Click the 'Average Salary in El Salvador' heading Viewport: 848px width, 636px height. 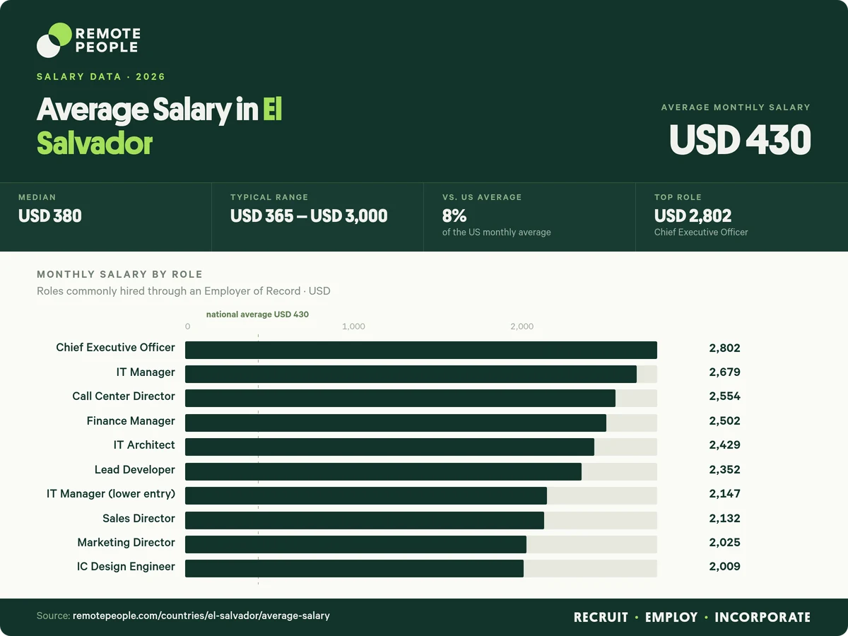coord(160,126)
